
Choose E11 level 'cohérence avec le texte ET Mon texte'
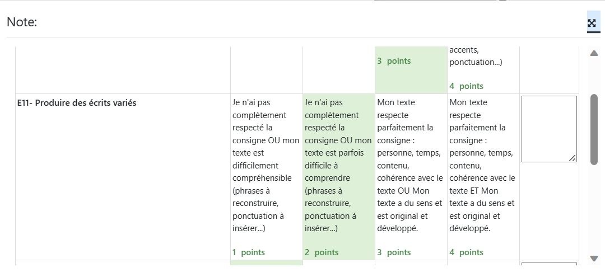(x=483, y=177)
